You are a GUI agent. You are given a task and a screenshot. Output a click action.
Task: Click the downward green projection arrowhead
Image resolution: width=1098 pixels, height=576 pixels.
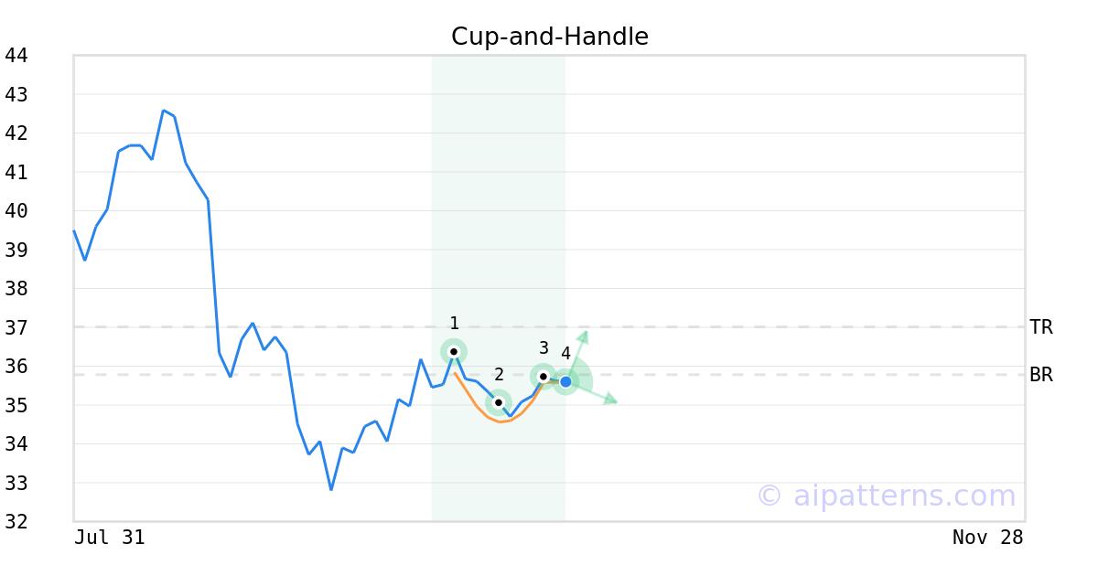(x=610, y=400)
